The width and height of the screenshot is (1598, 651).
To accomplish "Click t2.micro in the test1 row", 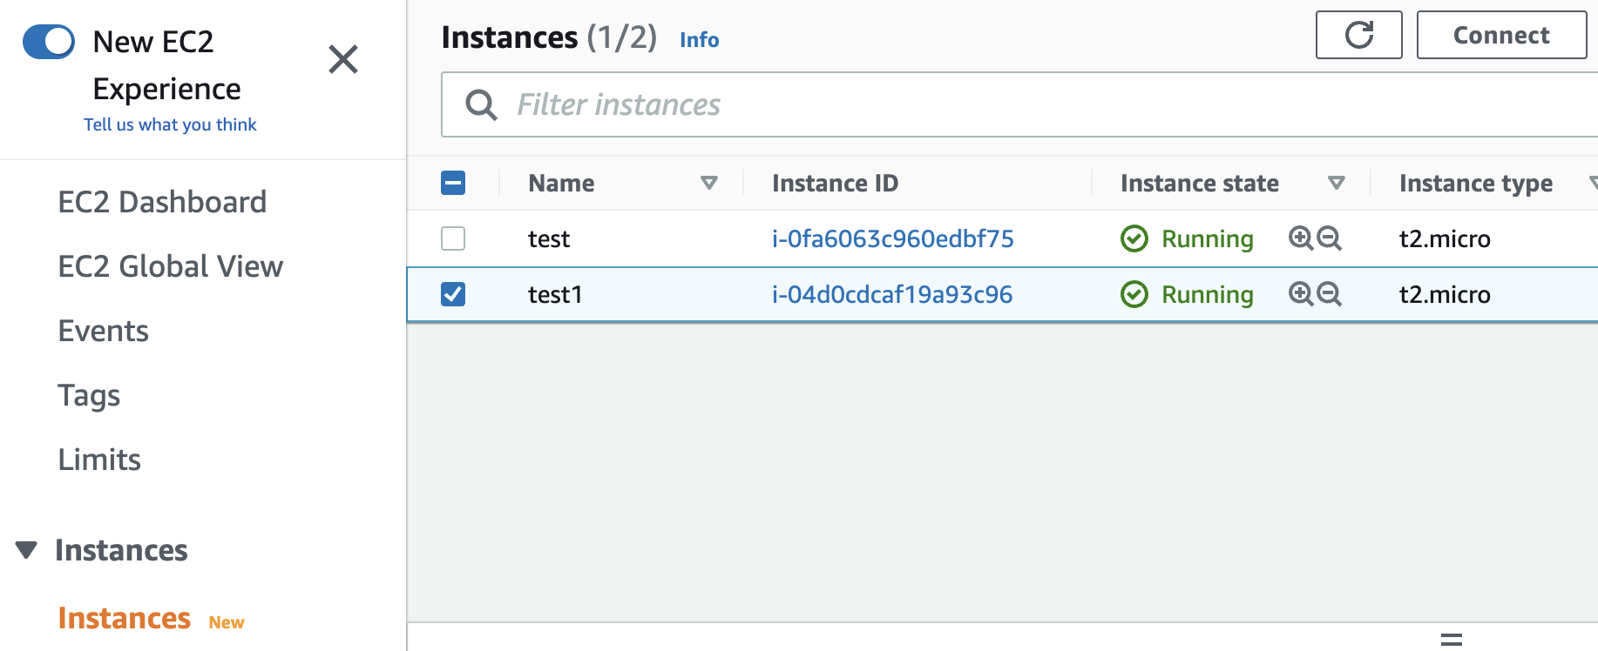I will (1445, 294).
